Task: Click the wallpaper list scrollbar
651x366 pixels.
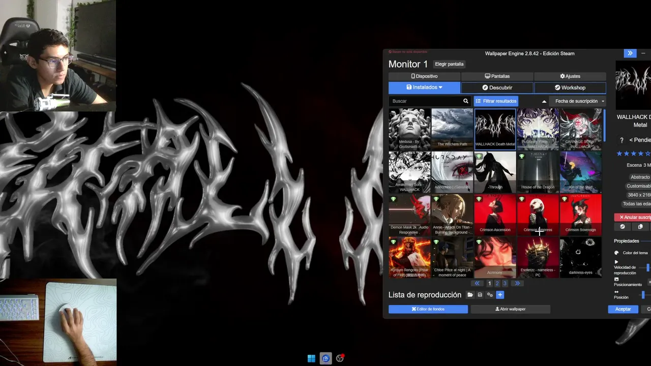Action: [604, 125]
